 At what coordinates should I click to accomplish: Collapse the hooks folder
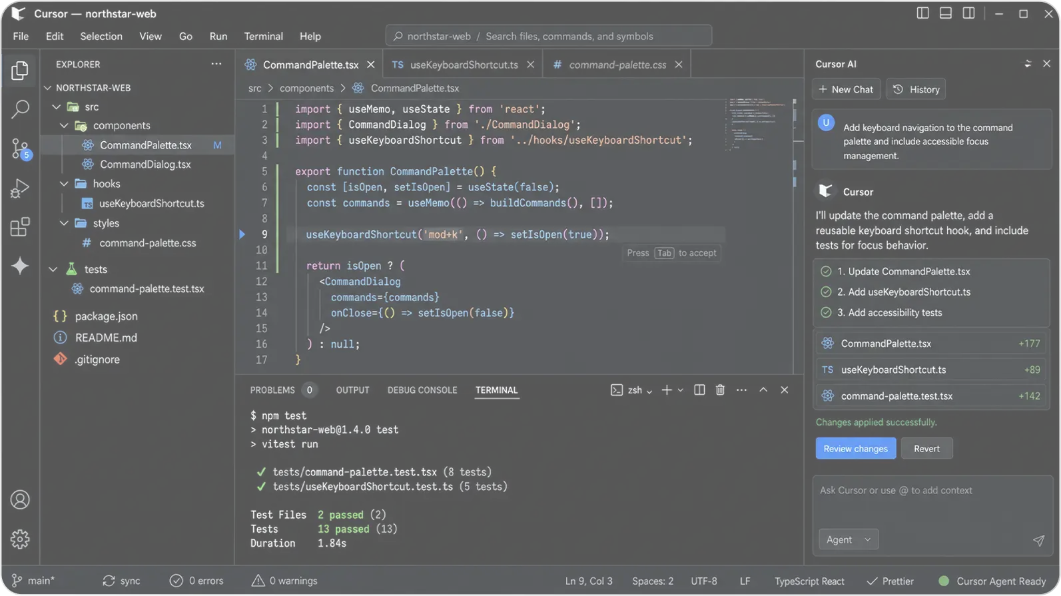pos(64,184)
